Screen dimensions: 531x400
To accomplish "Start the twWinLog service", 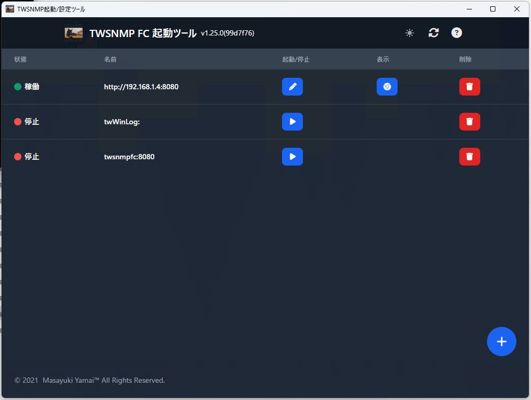I will (292, 122).
